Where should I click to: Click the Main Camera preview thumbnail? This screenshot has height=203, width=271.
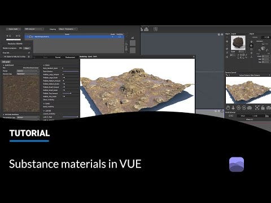point(248,90)
